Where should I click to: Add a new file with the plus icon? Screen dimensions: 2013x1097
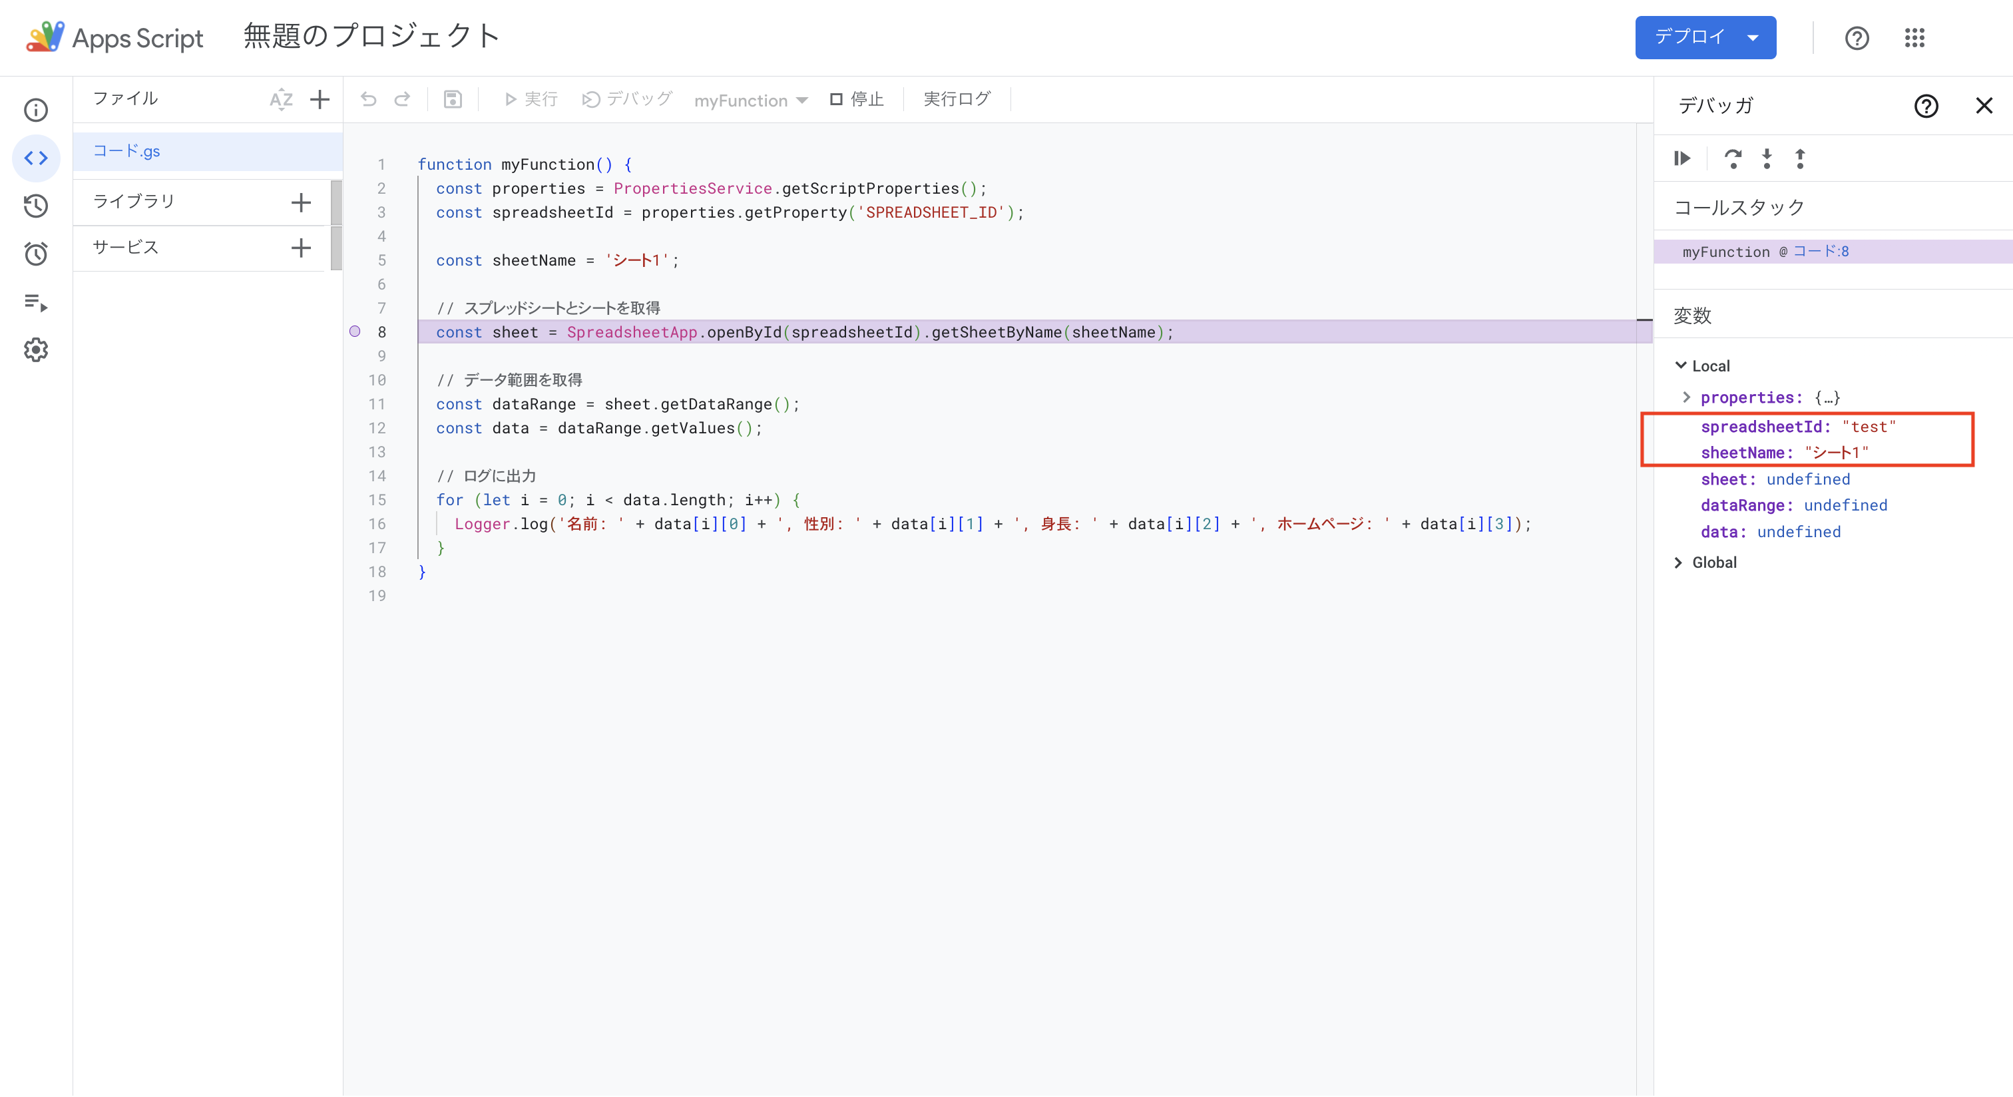click(320, 99)
